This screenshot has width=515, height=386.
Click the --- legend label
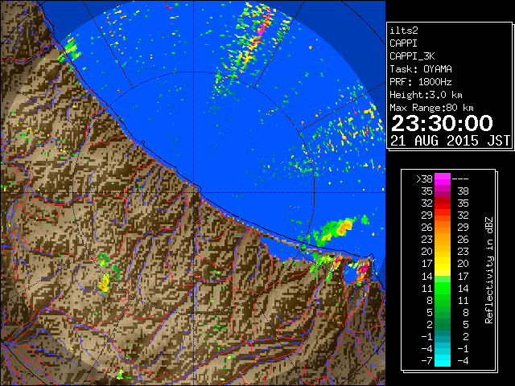[x=460, y=179]
